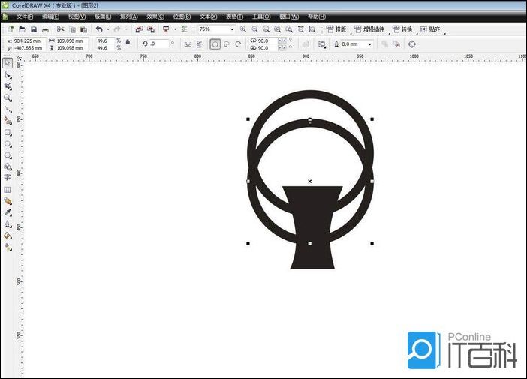Open the undo history dropdown arrow
Screen dimensions: 527x379
click(x=107, y=29)
